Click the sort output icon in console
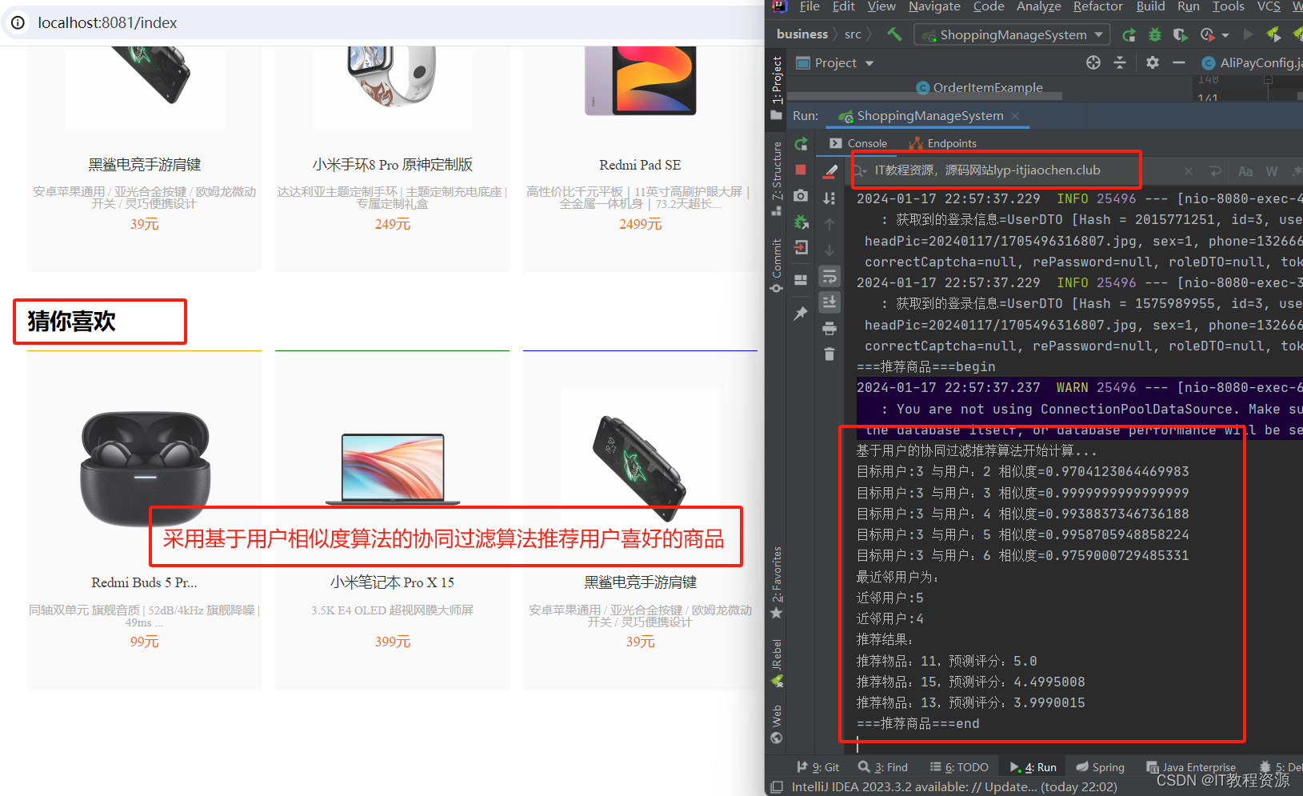Screen dimensions: 1303x796 coord(829,198)
